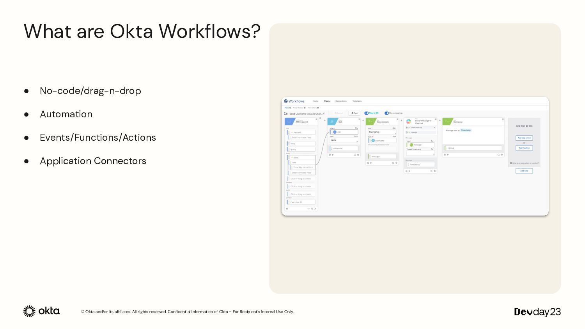
Task: Close the Concatenate card with its X
Action: click(x=397, y=119)
